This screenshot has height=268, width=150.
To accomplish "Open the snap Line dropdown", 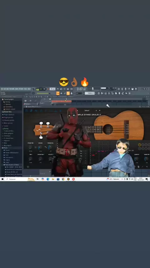I will click(79, 93).
